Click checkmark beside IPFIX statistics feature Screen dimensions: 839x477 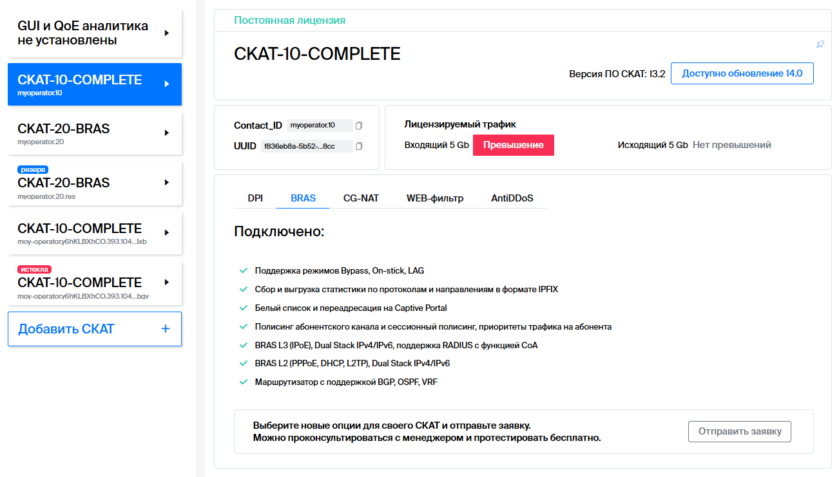(x=243, y=290)
